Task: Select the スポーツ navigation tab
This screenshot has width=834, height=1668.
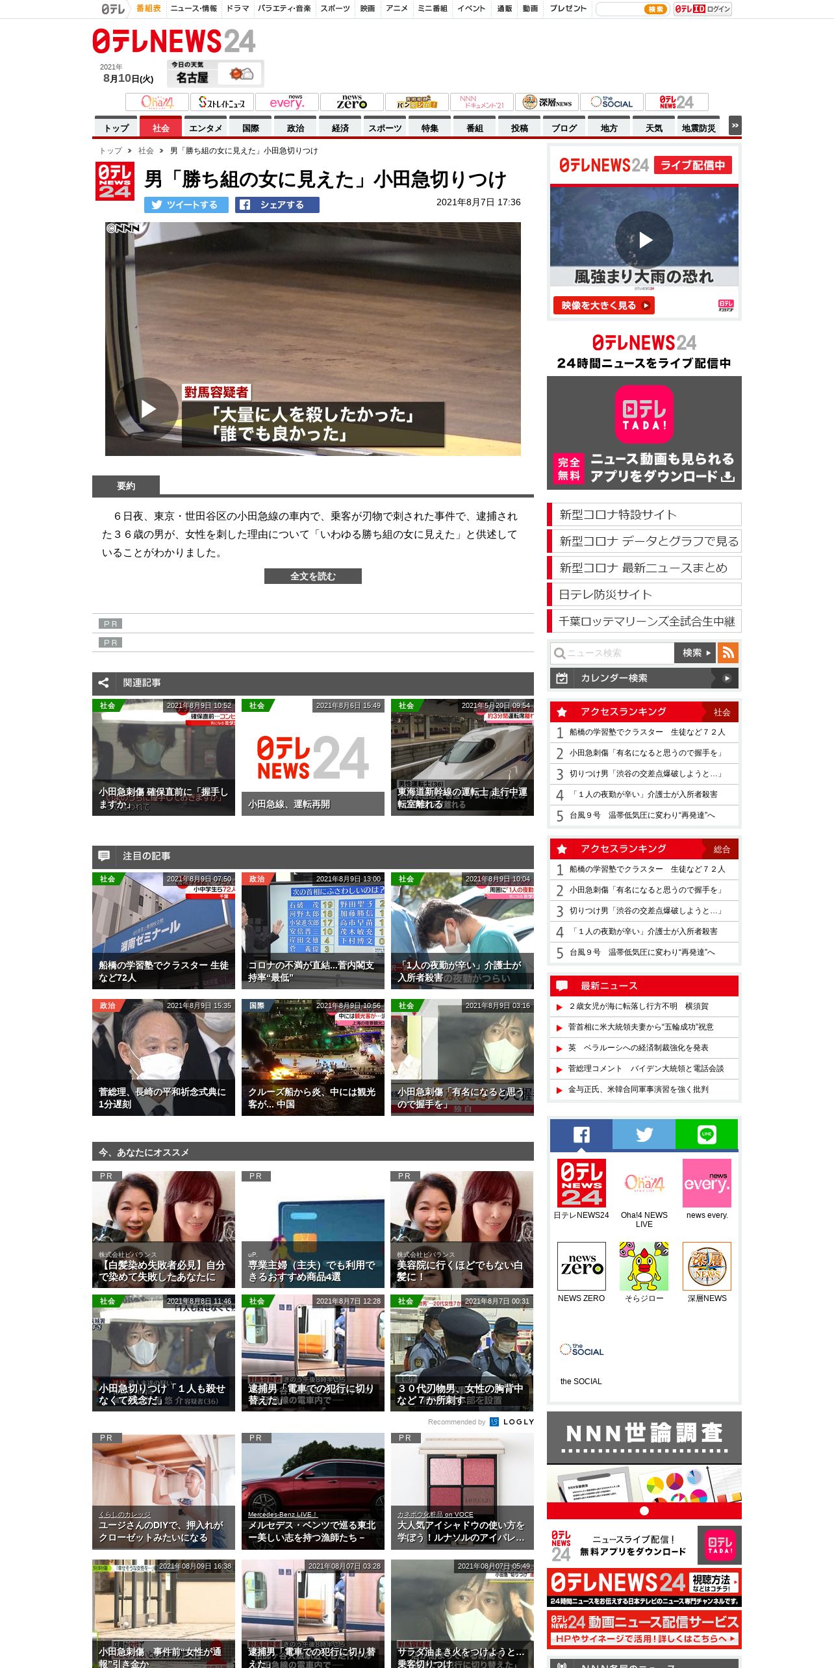Action: click(385, 128)
